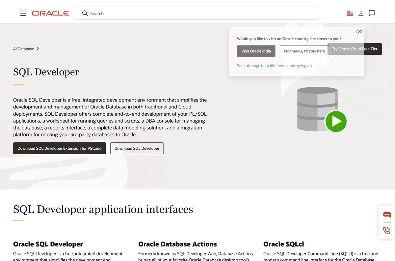Click Visit Oracle India button
The image size is (395, 261).
[256, 51]
